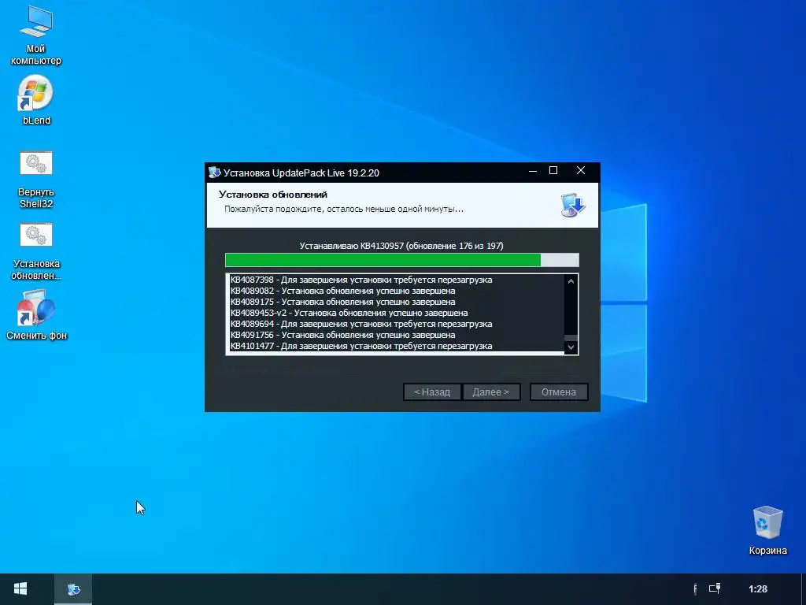This screenshot has width=806, height=605.
Task: Click the UpdatePack title bar icon
Action: (214, 173)
